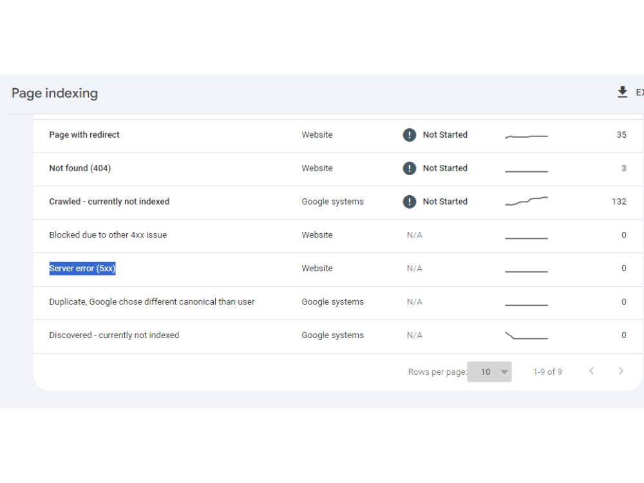The height and width of the screenshot is (483, 644).
Task: Click Google systems source in Crawled row
Action: (333, 202)
